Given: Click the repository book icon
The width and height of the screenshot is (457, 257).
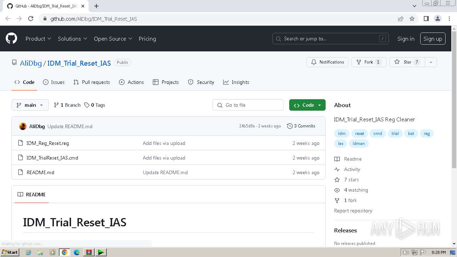Looking at the screenshot, I should [14, 63].
